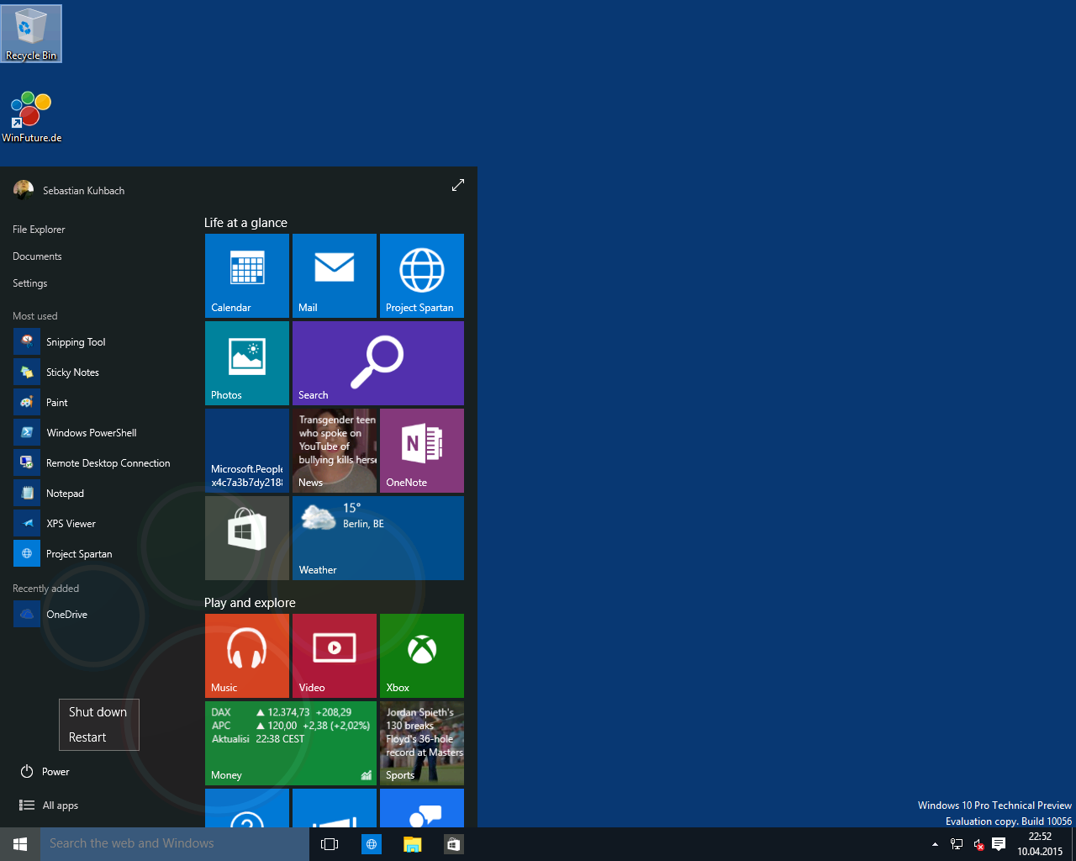The height and width of the screenshot is (861, 1076).
Task: Open Project Spartan globe icon on taskbar
Action: 372,844
